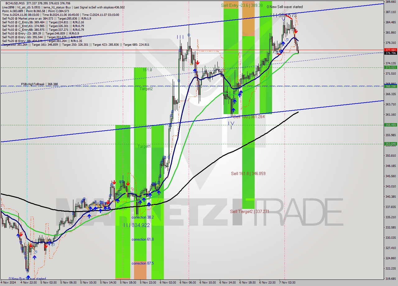The image size is (398, 286).
Task: Click the 'Sell Entry -23.6 | 389.39' label
Action: tap(242, 5)
